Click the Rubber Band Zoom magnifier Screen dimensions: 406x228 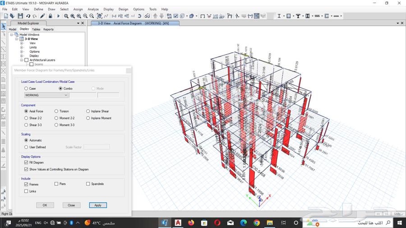coord(66,16)
